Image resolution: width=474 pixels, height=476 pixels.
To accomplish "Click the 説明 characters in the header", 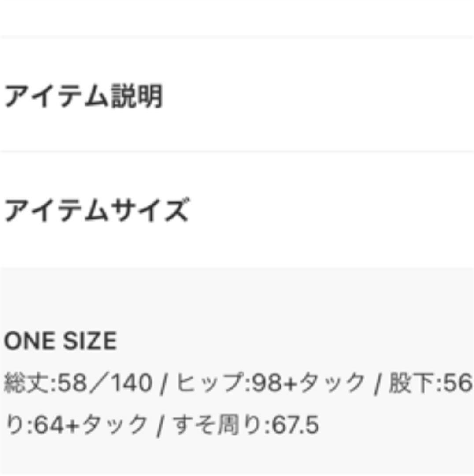I will [137, 96].
